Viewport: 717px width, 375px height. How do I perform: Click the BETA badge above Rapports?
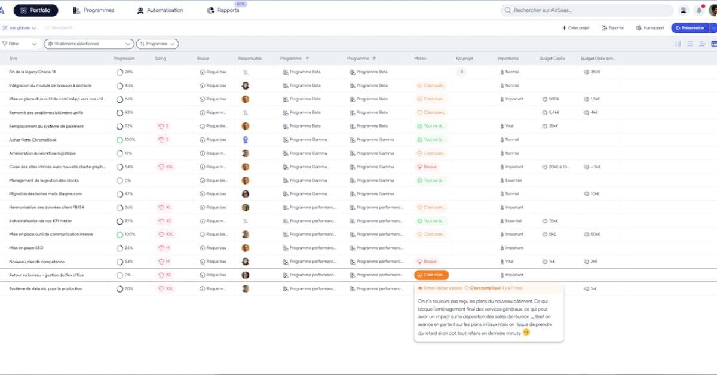tap(241, 4)
